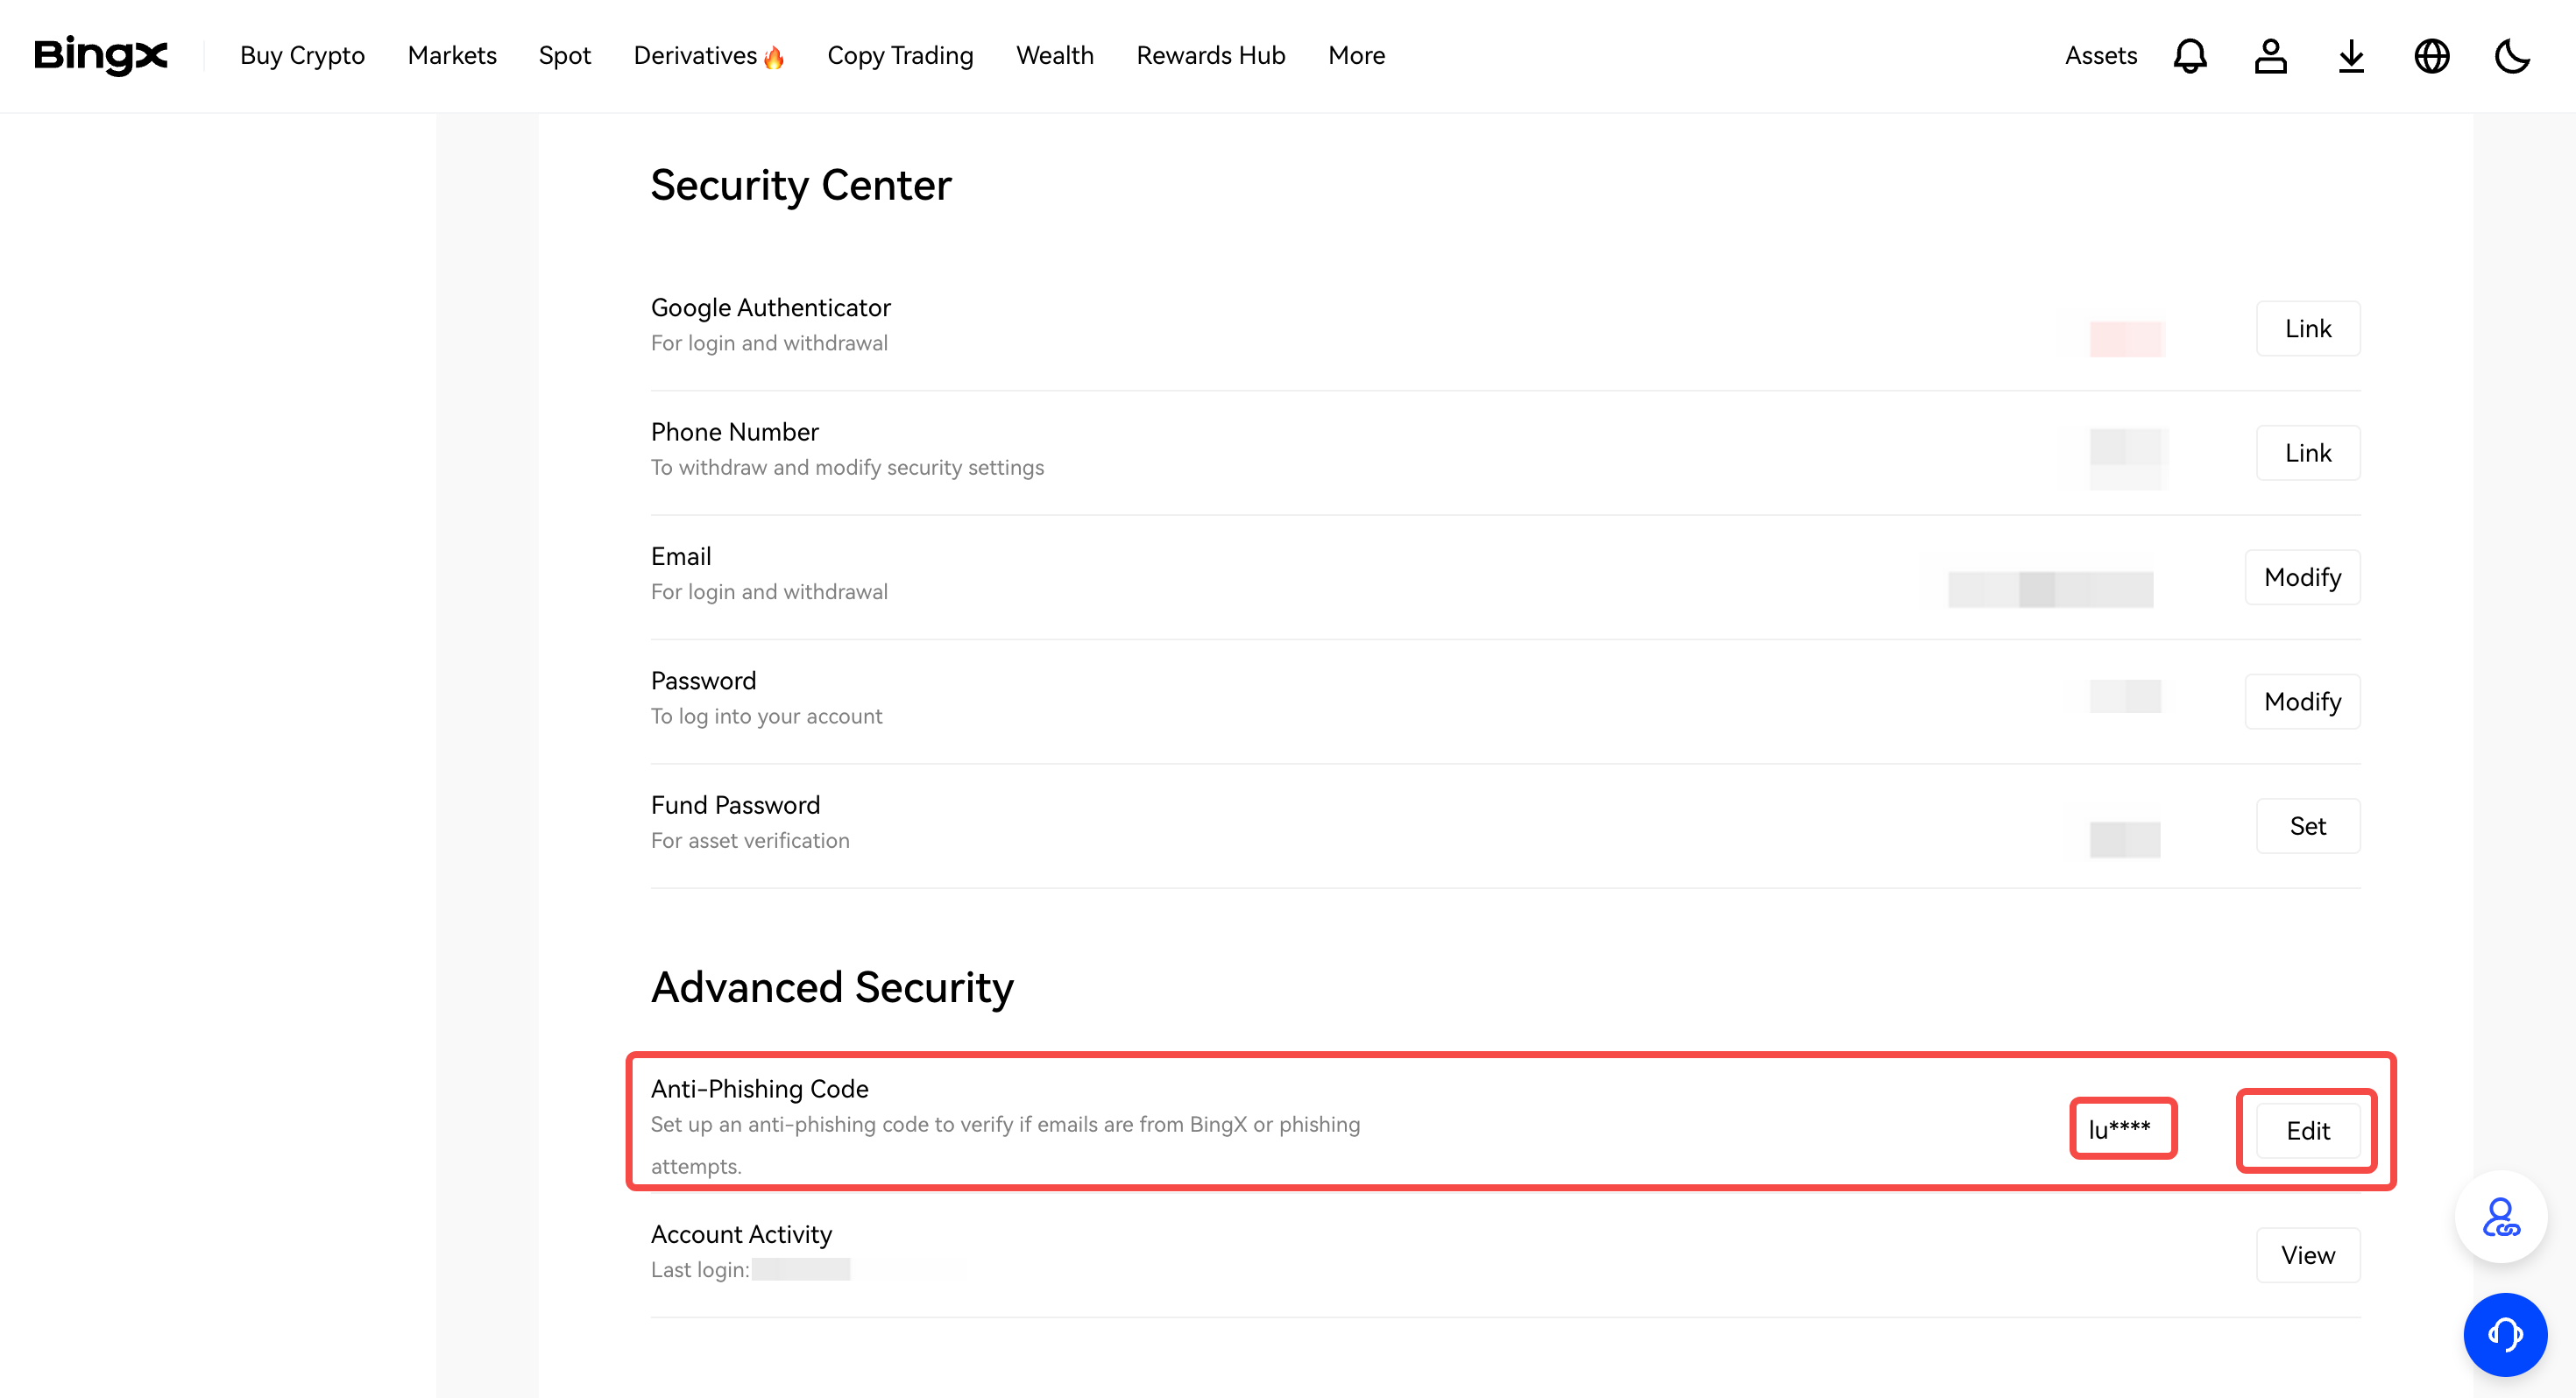Edit the Anti-Phishing Code
Screen dimensions: 2576x1398
point(2307,1131)
